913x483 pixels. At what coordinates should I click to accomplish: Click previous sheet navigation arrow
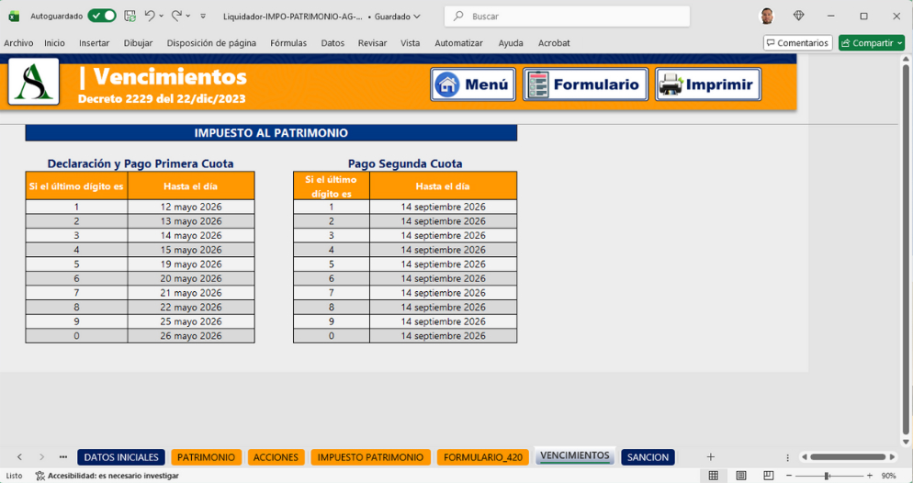pyautogui.click(x=20, y=456)
